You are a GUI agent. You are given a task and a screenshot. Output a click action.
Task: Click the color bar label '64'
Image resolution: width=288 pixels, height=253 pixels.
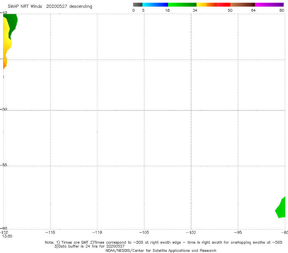(253, 10)
